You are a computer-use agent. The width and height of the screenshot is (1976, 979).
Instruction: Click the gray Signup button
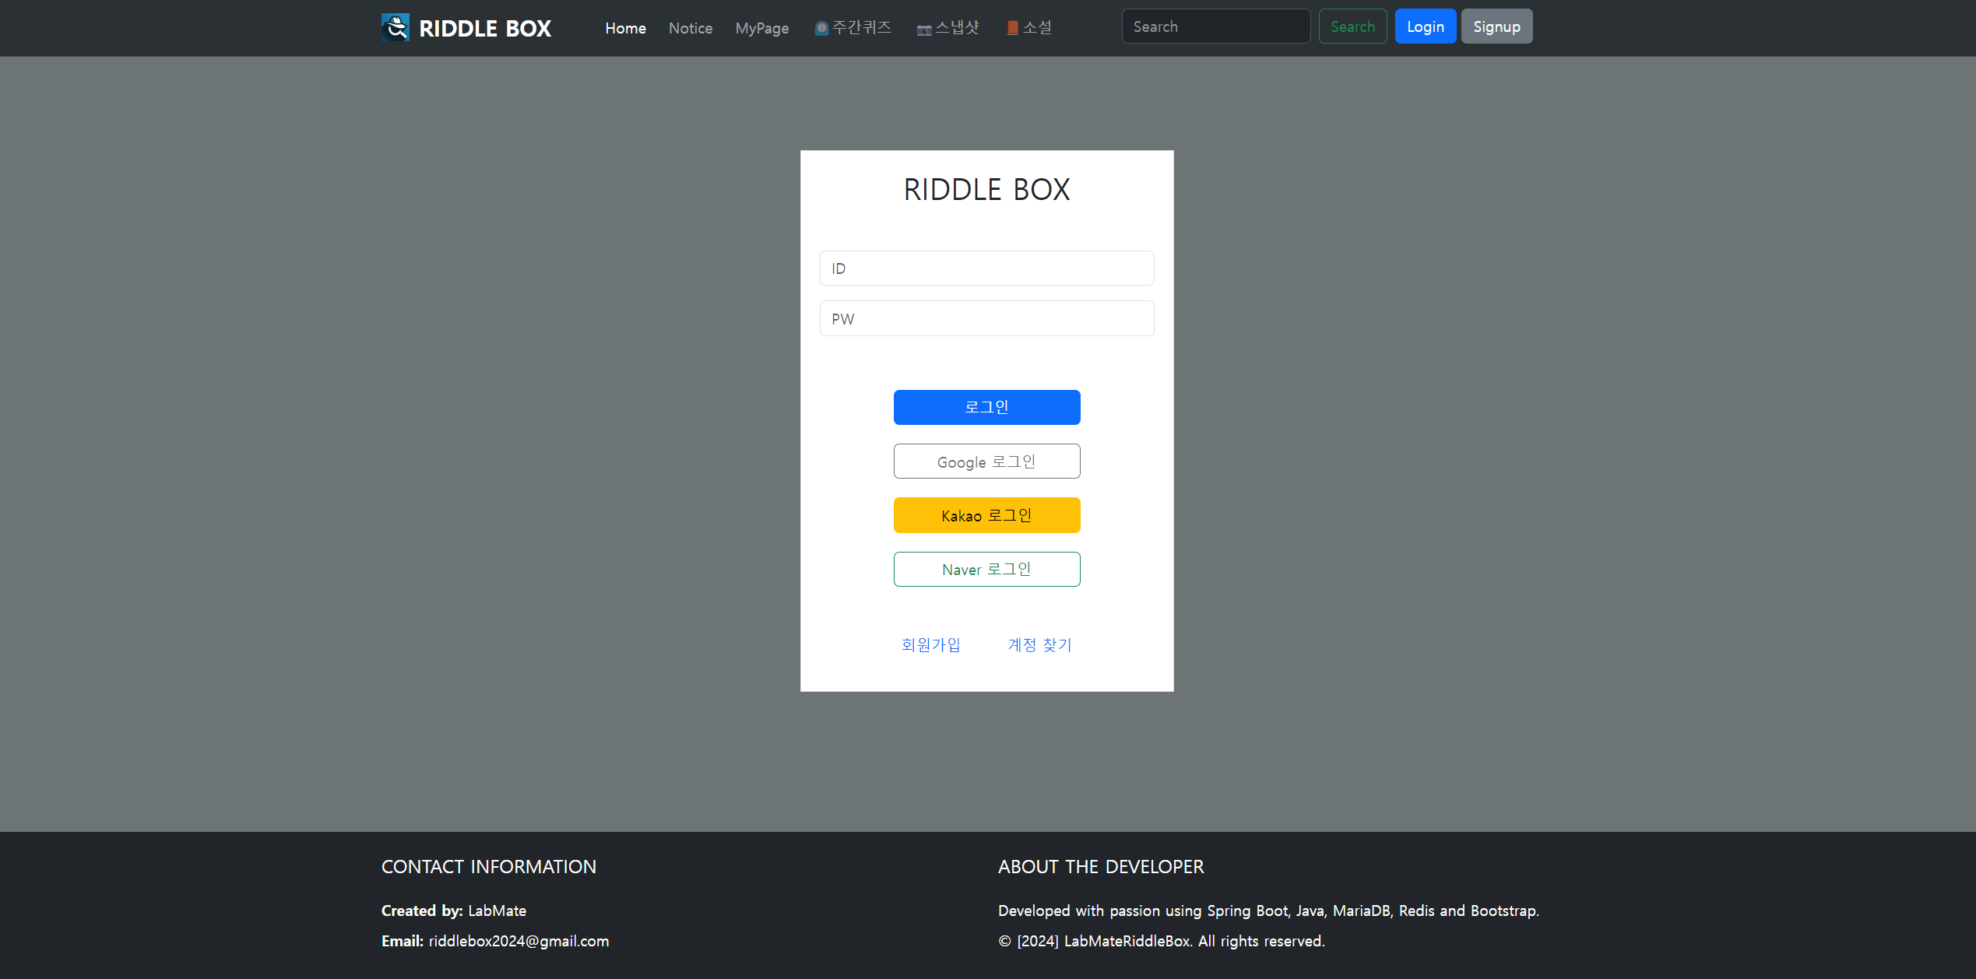click(x=1496, y=26)
